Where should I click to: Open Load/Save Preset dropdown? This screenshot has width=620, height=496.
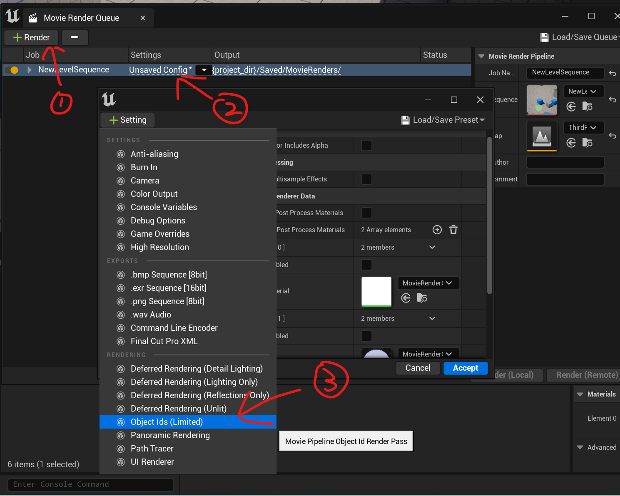click(443, 120)
